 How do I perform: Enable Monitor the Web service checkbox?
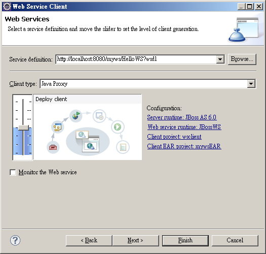click(13, 172)
